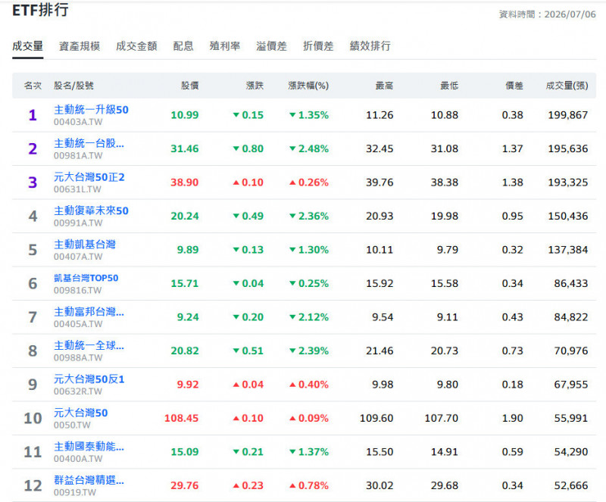The width and height of the screenshot is (606, 502).
Task: Open the ETF link above 00988A.TW
Action: click(89, 345)
